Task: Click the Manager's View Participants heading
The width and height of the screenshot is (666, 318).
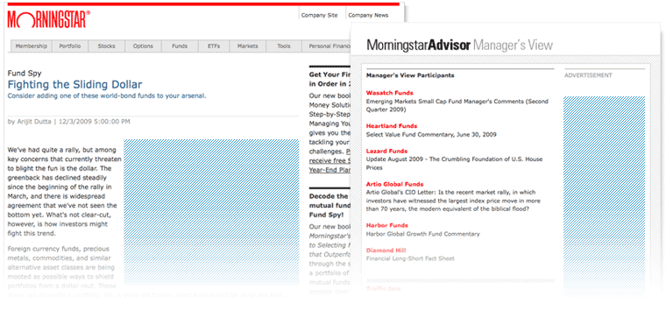Action: (x=410, y=75)
